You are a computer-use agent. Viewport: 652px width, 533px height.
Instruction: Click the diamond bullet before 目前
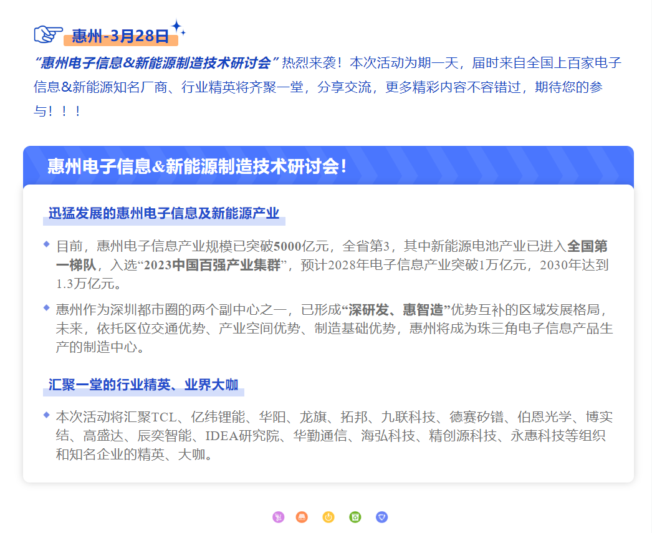coord(46,244)
